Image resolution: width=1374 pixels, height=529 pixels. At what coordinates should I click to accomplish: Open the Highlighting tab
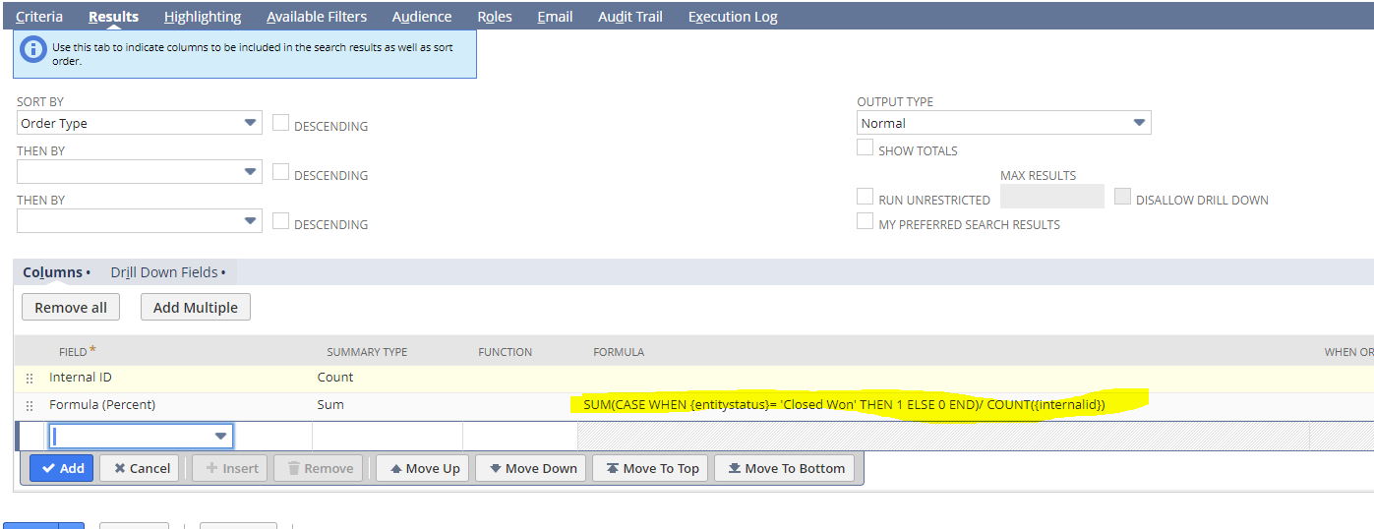(x=203, y=17)
